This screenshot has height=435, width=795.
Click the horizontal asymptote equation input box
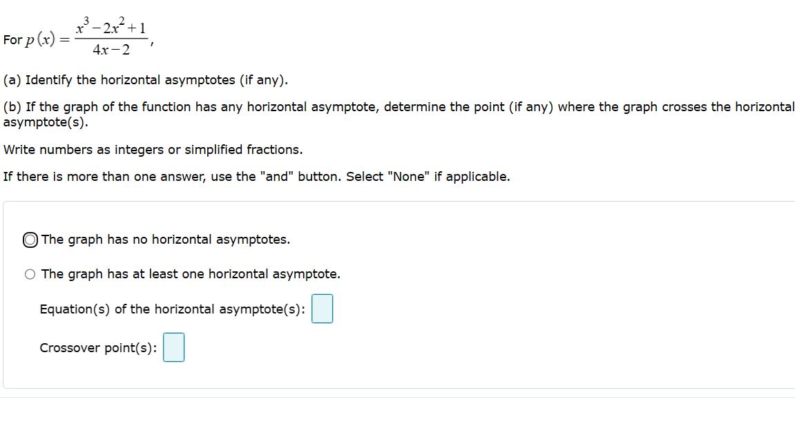coord(322,309)
